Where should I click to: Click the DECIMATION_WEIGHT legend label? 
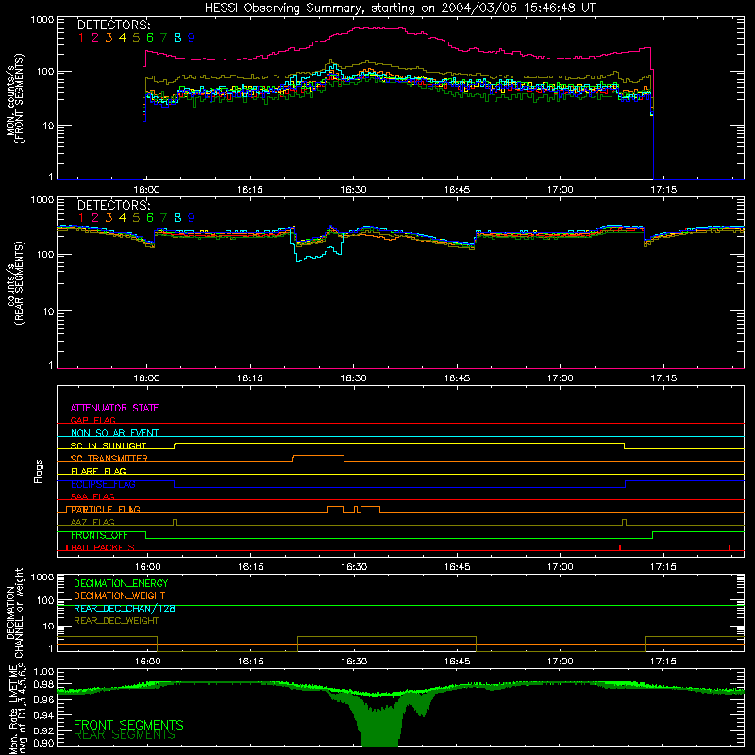tap(120, 596)
